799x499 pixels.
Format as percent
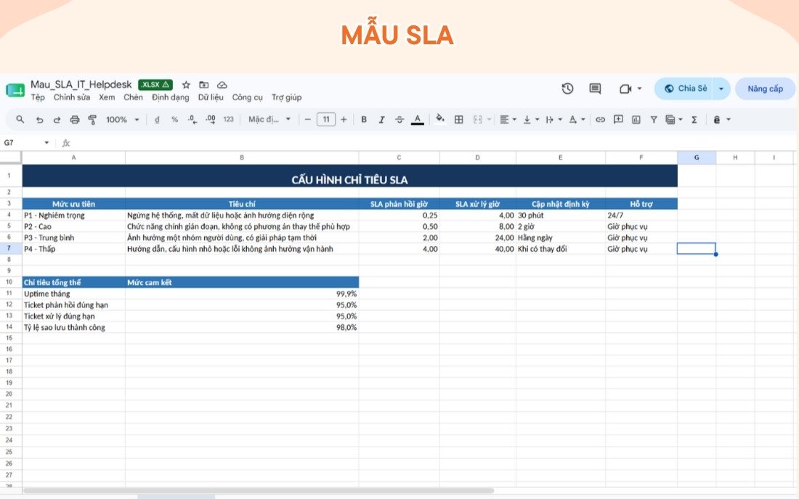point(175,120)
